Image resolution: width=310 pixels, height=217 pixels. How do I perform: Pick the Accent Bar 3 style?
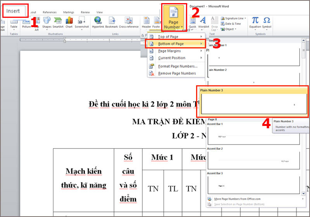tap(254, 183)
